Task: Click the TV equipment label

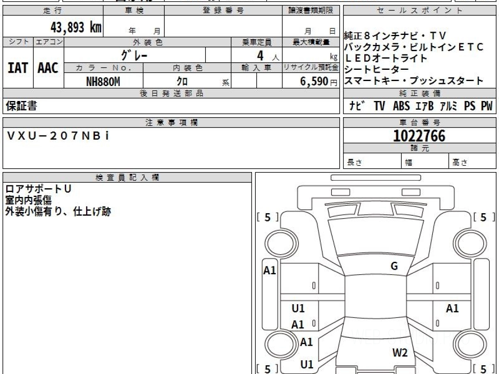Action: click(x=379, y=106)
